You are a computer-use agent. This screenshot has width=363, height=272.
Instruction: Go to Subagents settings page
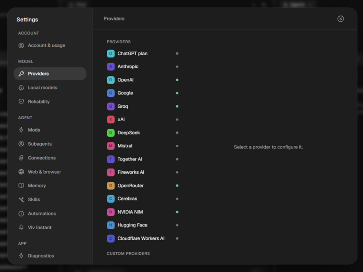click(50, 144)
